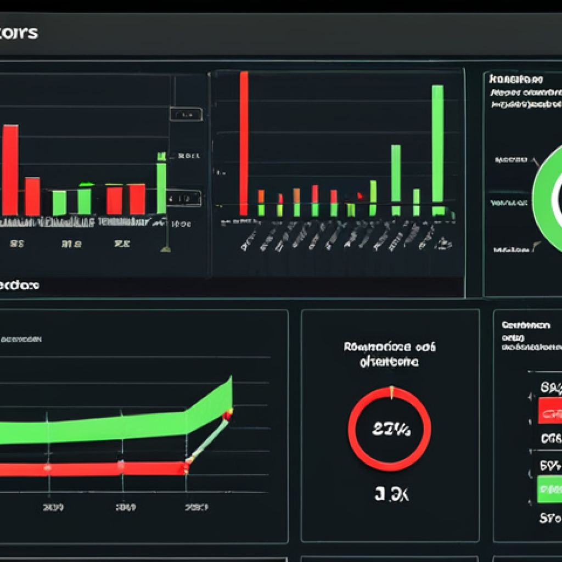Screen dimensions: 562x562
Task: Click the green band in the line chart
Action: (116, 419)
